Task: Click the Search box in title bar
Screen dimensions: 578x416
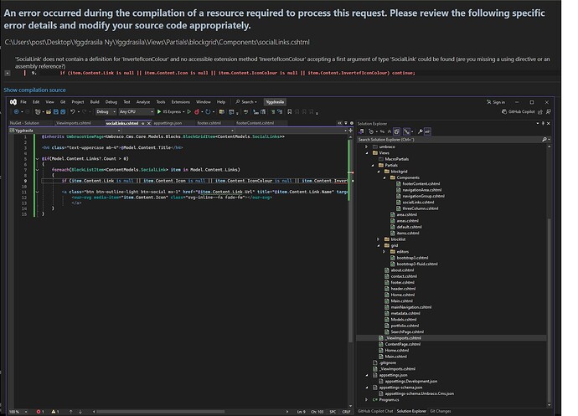Action: (x=246, y=102)
